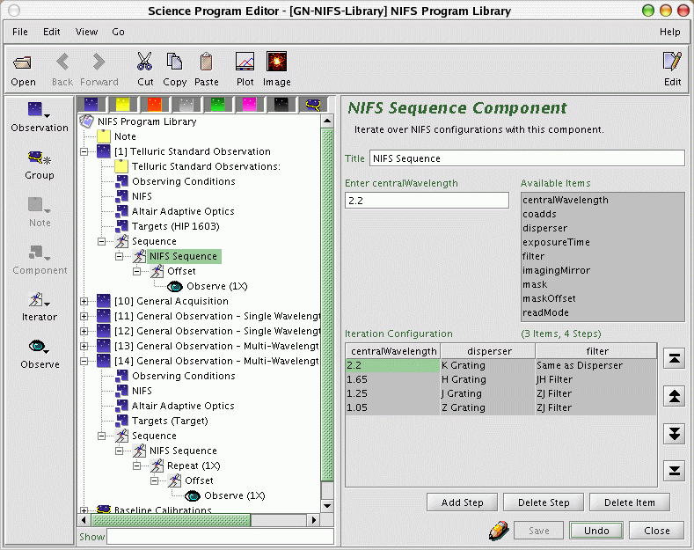Screen dimensions: 694x550
Task: Click the Forward arrow icon
Action: (x=99, y=62)
